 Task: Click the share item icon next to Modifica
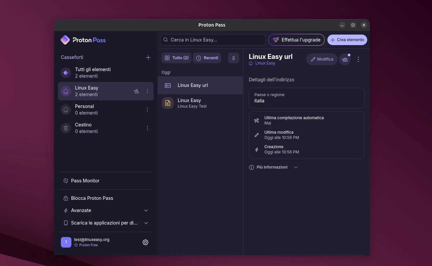(x=345, y=59)
